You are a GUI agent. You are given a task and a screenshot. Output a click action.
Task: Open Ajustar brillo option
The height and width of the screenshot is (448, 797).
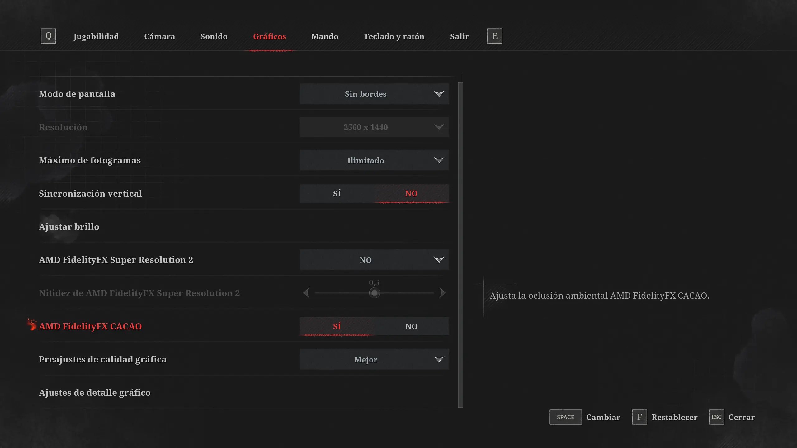[69, 227]
